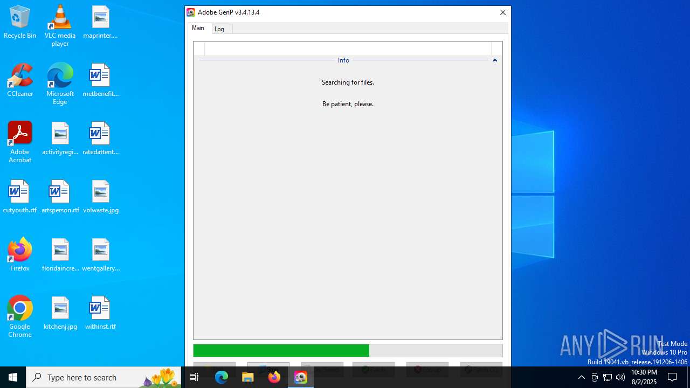Open the Windows Start menu

[13, 377]
